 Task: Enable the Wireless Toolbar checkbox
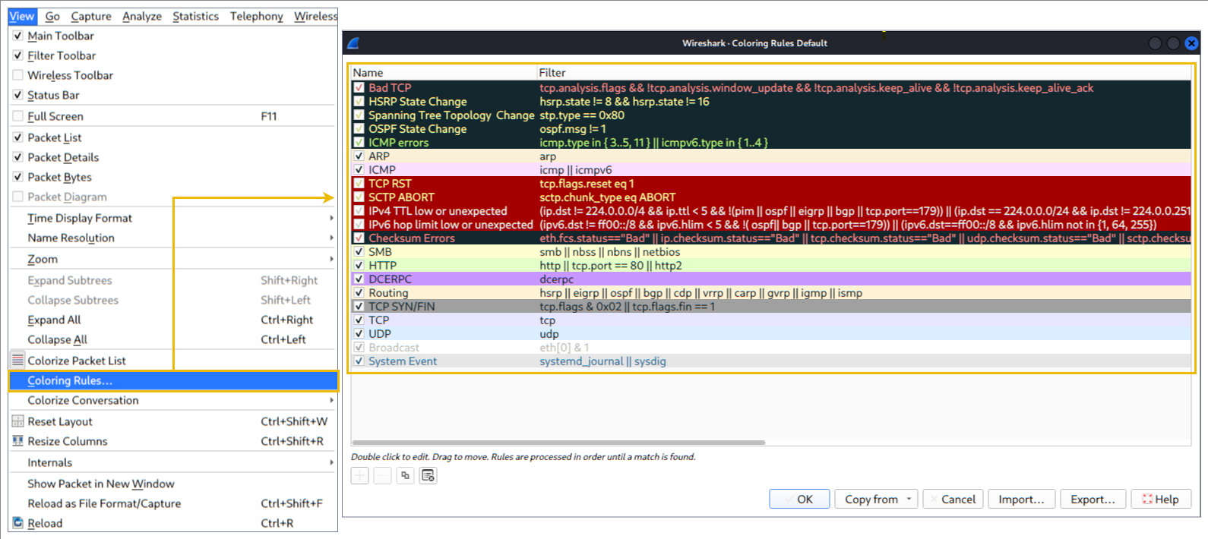18,75
